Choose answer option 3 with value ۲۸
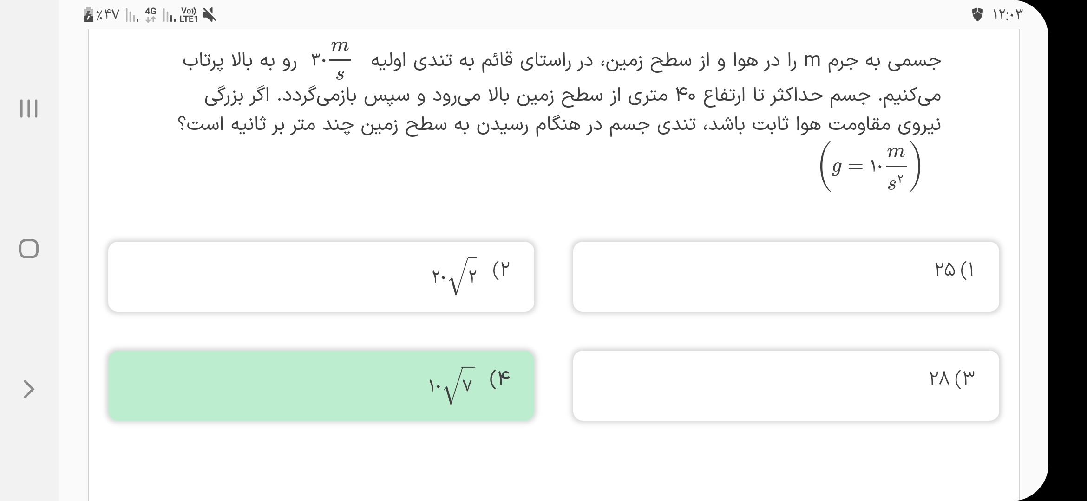This screenshot has height=501, width=1087. pos(786,385)
